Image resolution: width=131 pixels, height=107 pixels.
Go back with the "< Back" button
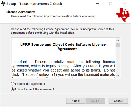pyautogui.click(x=76, y=101)
